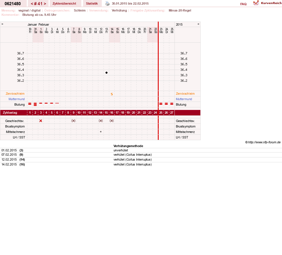Click the bleeding dash on cycle day 5

[52, 103]
